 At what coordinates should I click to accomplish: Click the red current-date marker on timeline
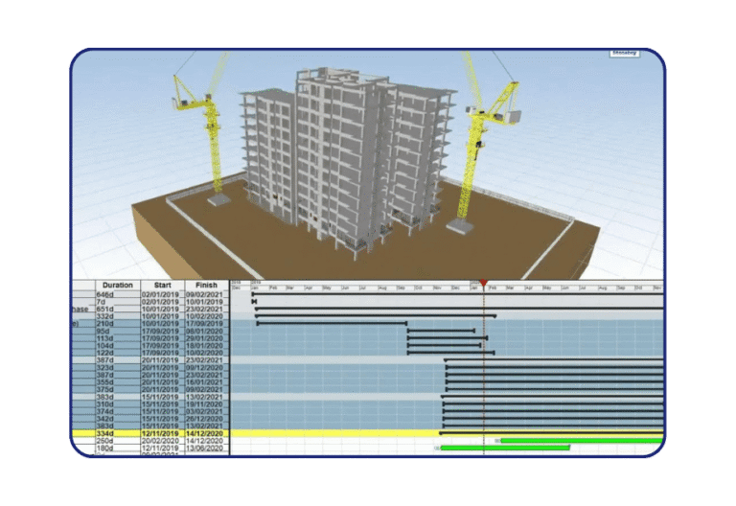click(x=484, y=284)
